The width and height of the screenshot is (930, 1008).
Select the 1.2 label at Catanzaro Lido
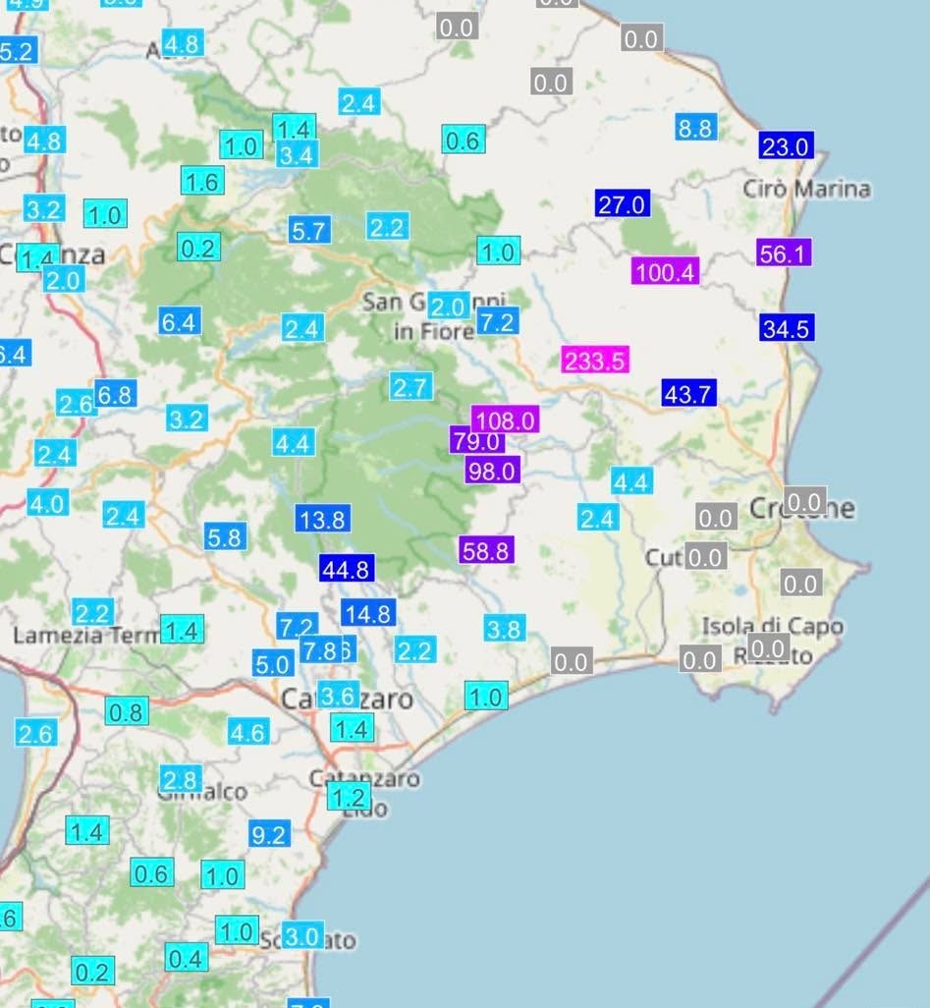(350, 797)
